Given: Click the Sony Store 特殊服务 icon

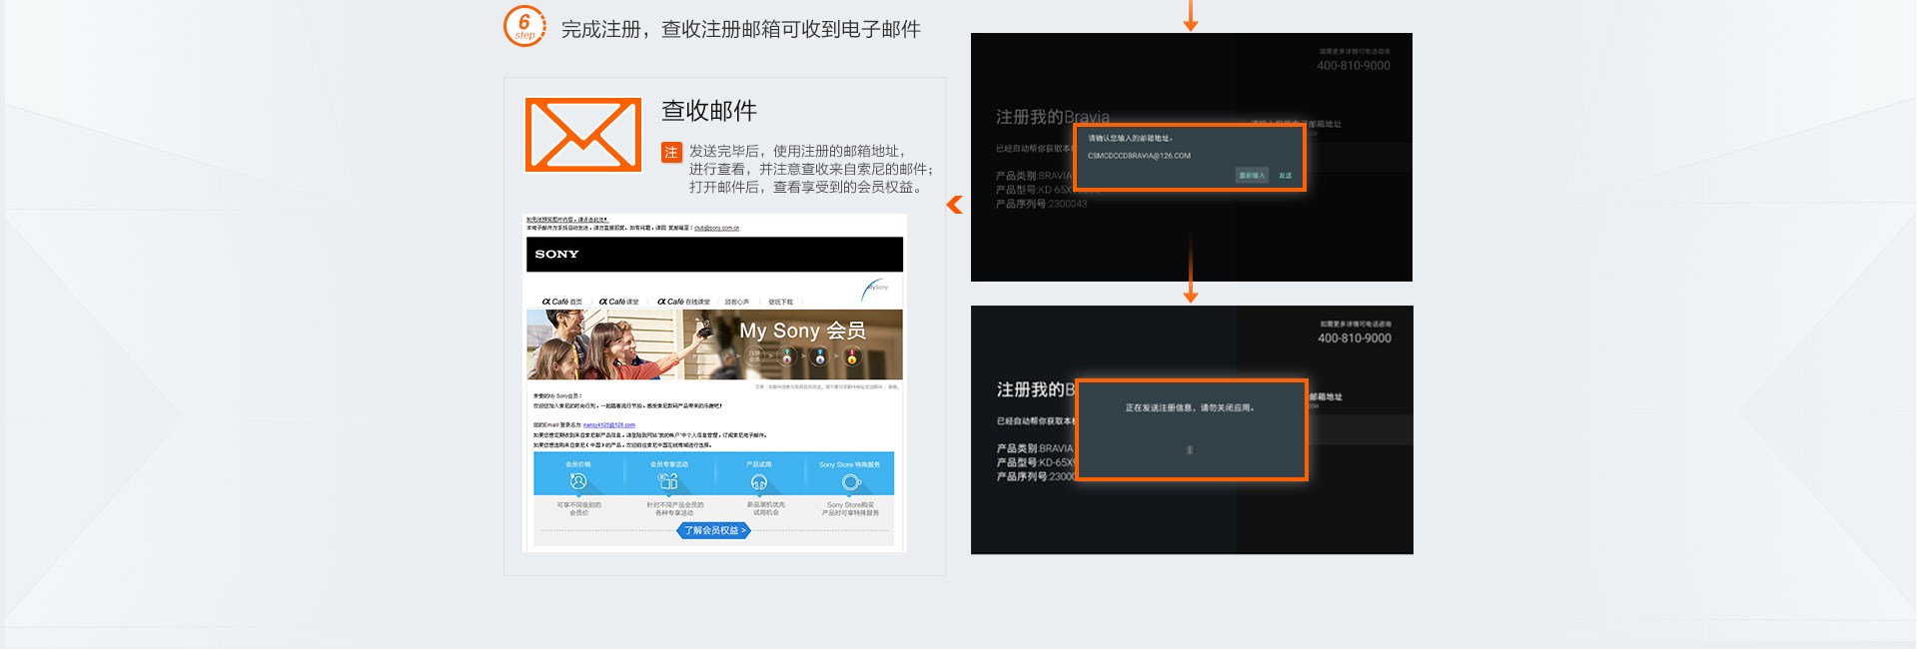Looking at the screenshot, I should pyautogui.click(x=850, y=481).
